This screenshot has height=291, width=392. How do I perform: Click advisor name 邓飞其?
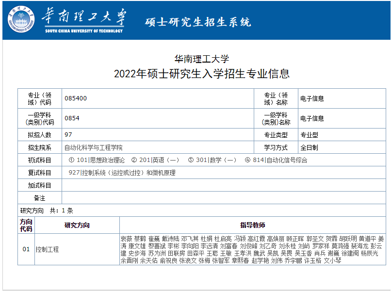click(190, 239)
